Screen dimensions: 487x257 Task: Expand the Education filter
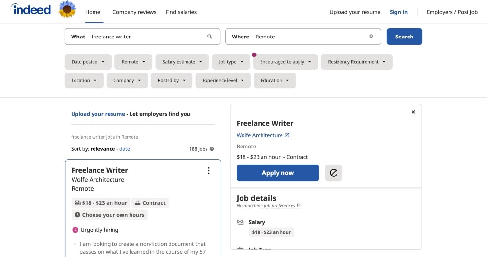point(275,80)
